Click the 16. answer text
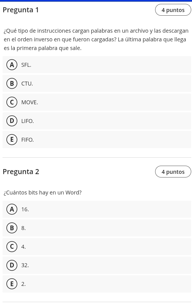The height and width of the screenshot is (306, 192). click(25, 209)
